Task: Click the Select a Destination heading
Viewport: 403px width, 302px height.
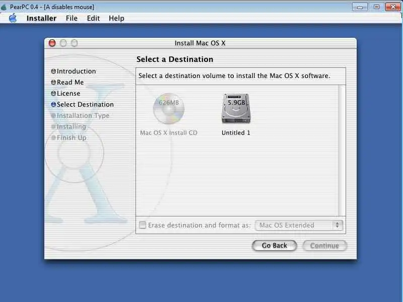Action: pyautogui.click(x=175, y=59)
